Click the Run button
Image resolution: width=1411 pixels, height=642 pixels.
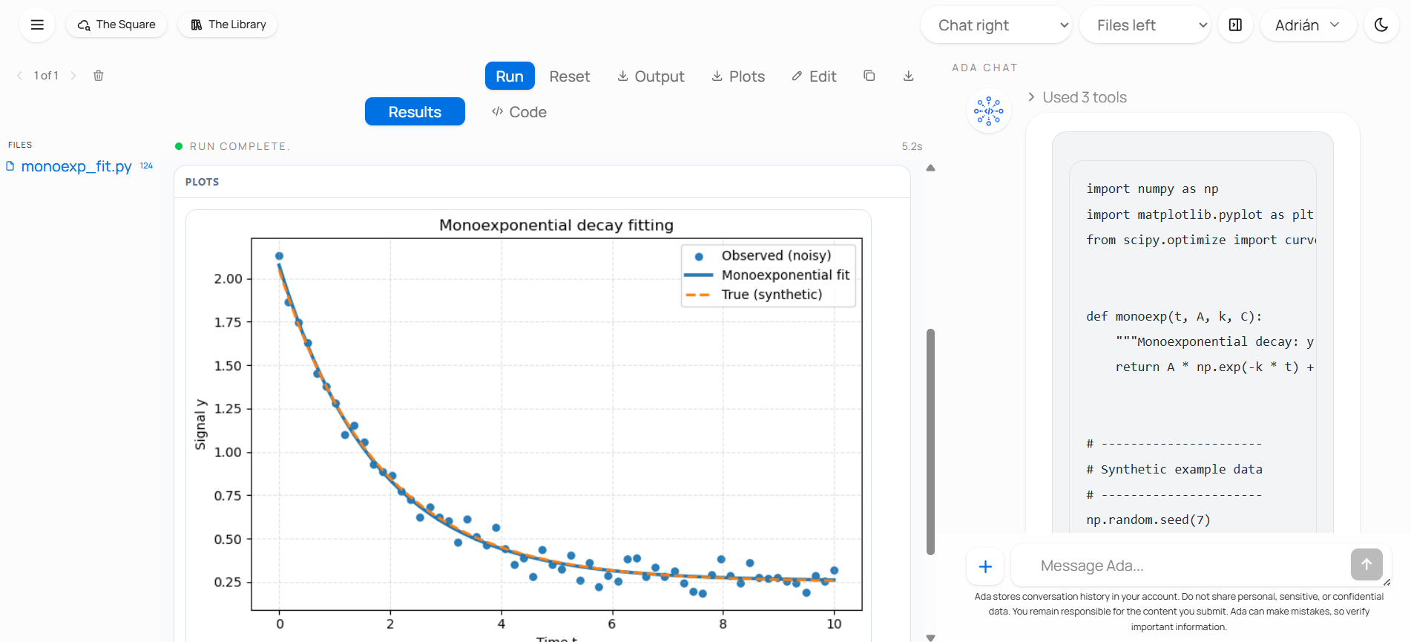point(510,76)
